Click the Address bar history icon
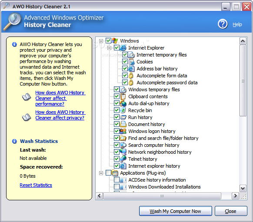 point(131,69)
